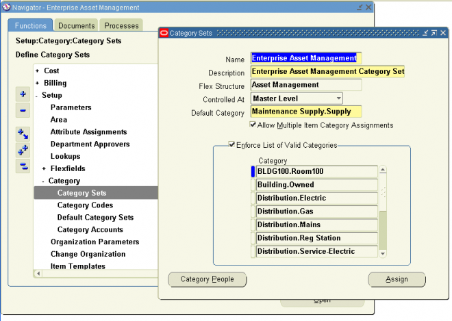The width and height of the screenshot is (452, 321).
Task: Click the category list scroll down arrow
Action: pyautogui.click(x=383, y=253)
